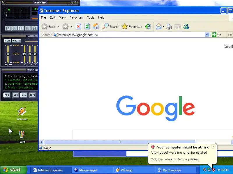Open the playlist SEL menu button
233x174 pixels.
pyautogui.click(x=24, y=95)
